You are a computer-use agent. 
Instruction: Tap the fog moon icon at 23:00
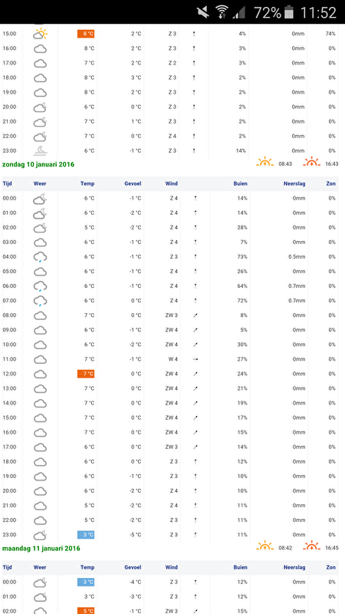(x=40, y=150)
